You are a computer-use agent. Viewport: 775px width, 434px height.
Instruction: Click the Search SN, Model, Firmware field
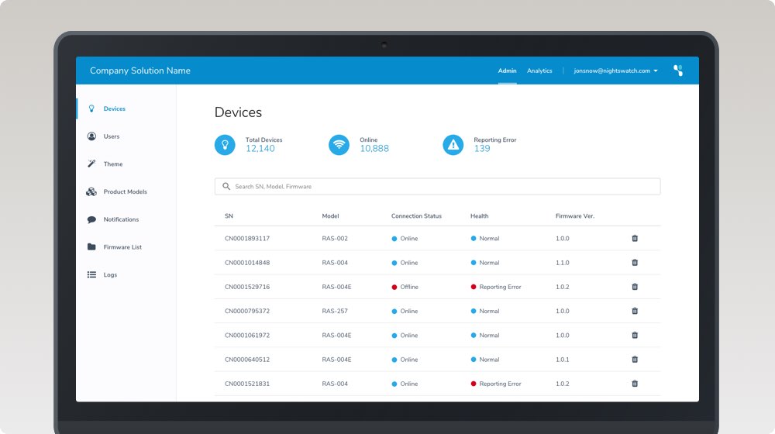[437, 187]
